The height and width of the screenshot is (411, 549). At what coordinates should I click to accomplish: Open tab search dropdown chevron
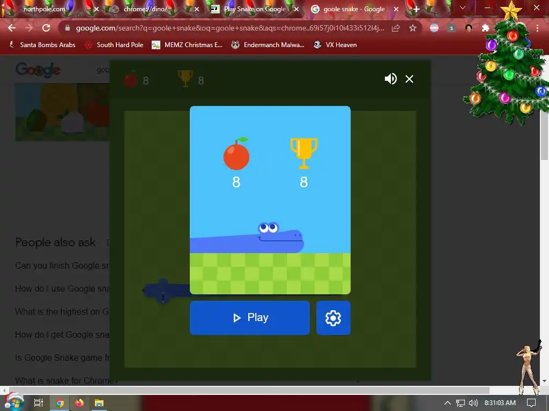click(463, 7)
